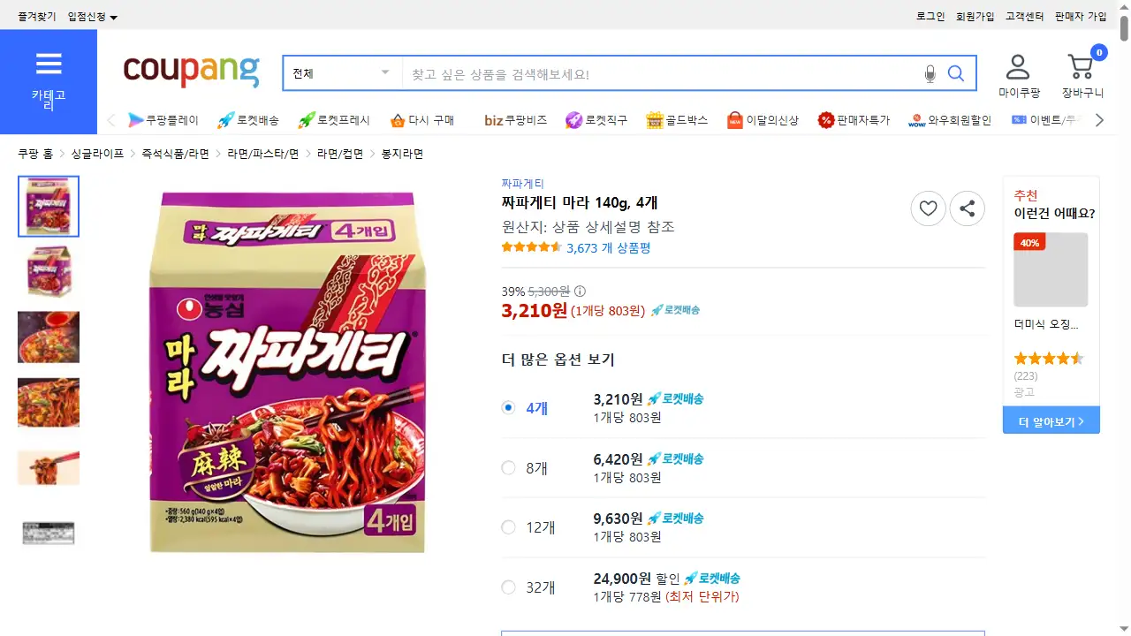
Task: Click product title 짜파게티 마라 140g, 4개
Action: [580, 203]
